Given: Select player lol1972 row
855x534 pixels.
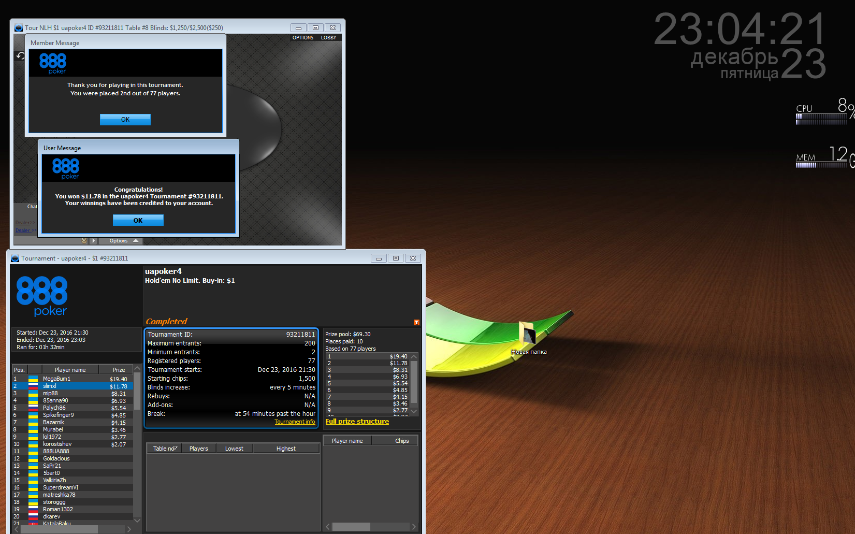Looking at the screenshot, I should point(73,437).
